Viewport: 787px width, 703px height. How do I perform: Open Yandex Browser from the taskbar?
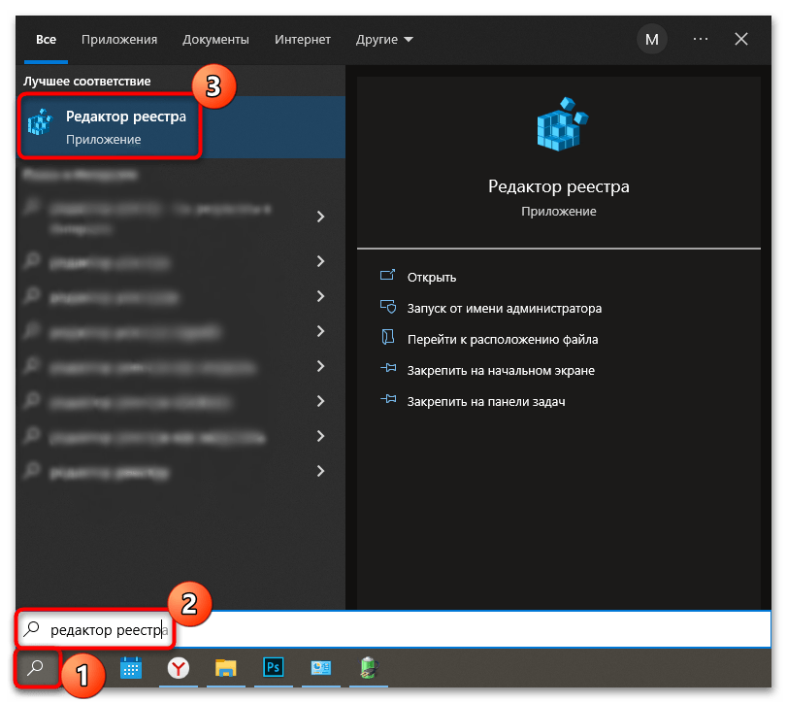tap(179, 668)
